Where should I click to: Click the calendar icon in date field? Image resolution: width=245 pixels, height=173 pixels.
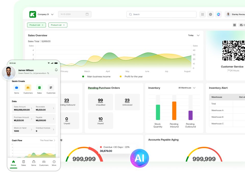[87, 14]
